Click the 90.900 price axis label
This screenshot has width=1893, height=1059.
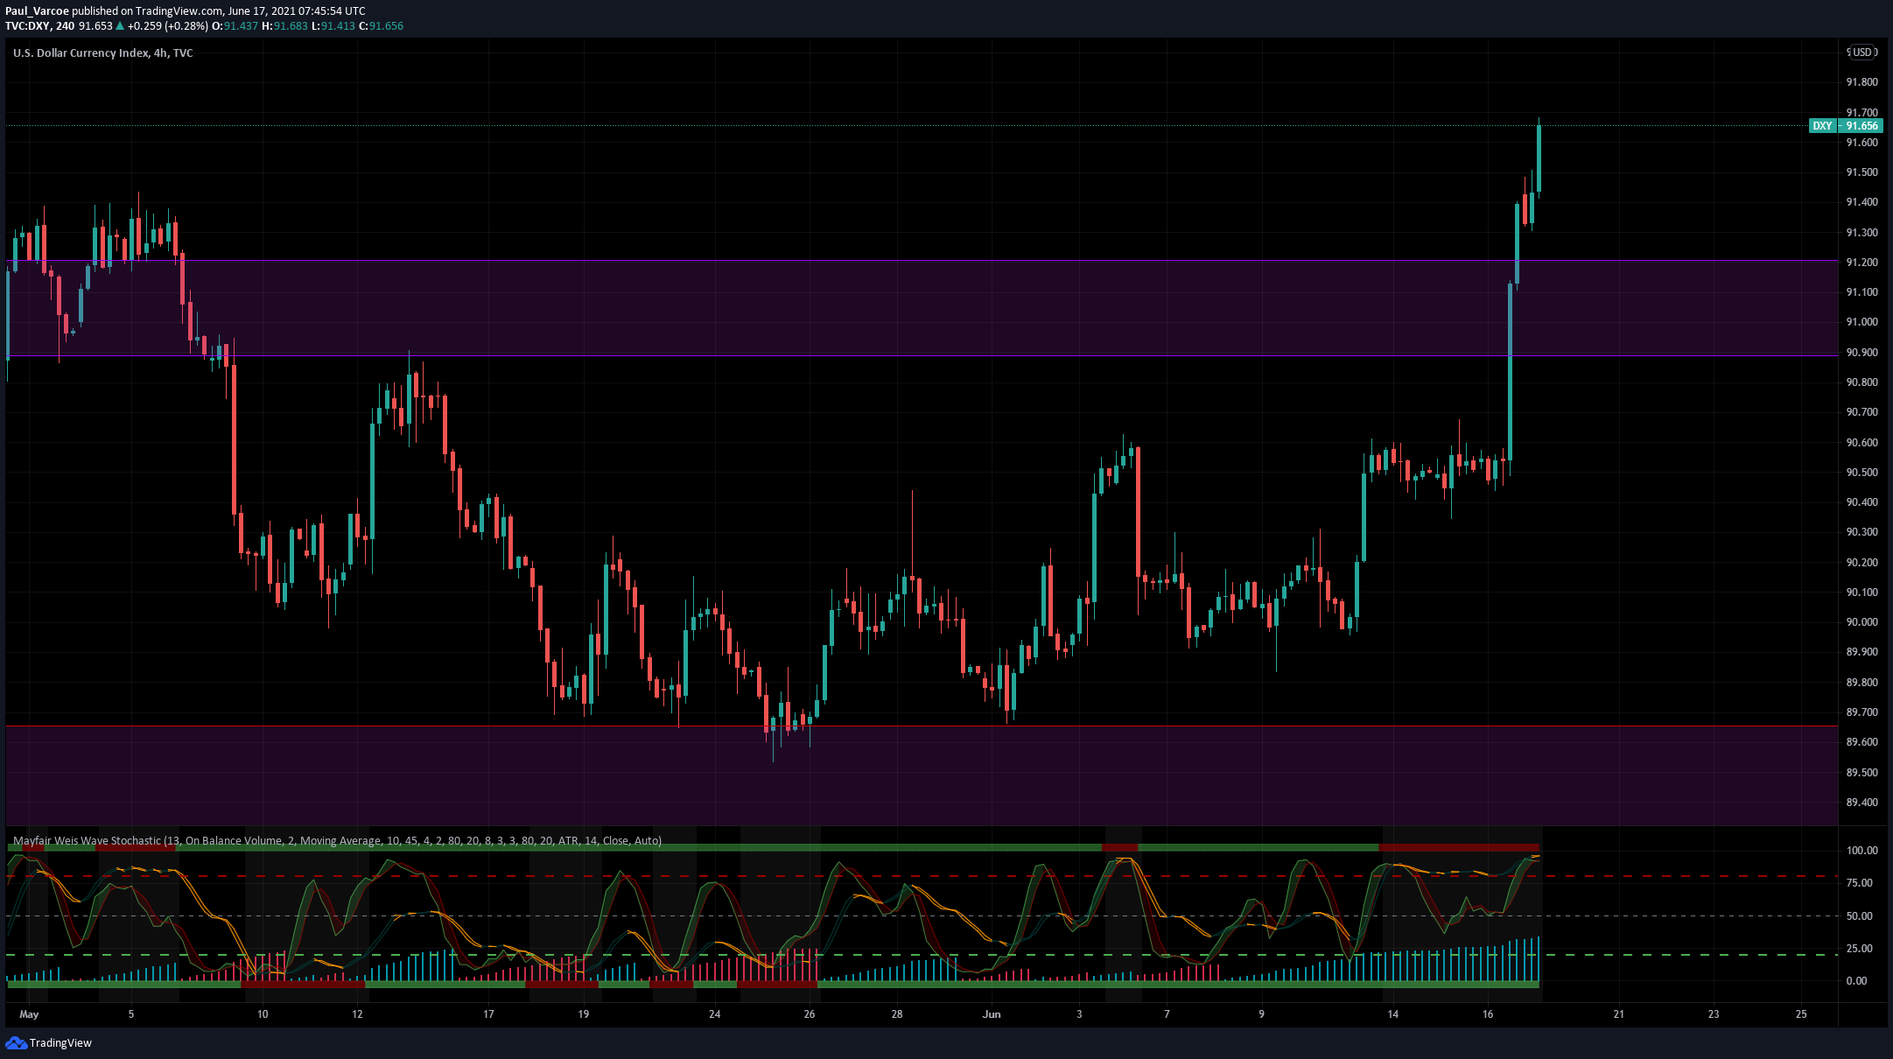click(x=1861, y=353)
